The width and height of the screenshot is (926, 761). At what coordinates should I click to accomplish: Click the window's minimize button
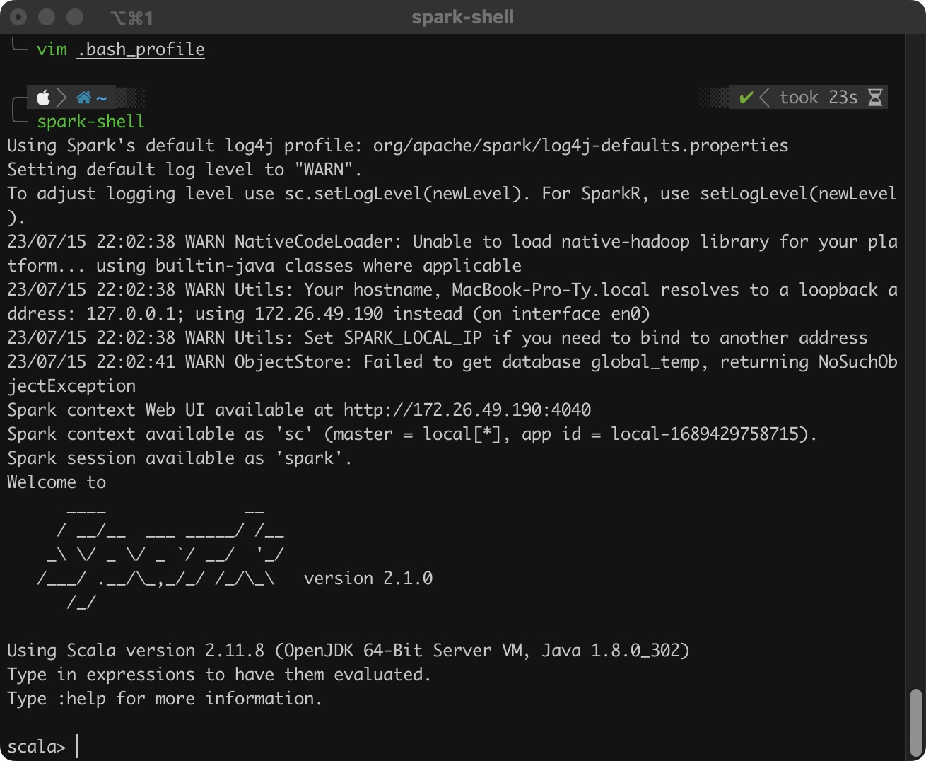[47, 17]
